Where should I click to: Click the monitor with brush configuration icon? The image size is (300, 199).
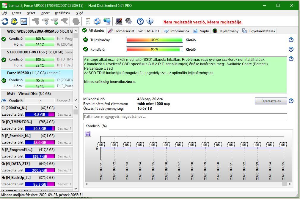click(119, 21)
